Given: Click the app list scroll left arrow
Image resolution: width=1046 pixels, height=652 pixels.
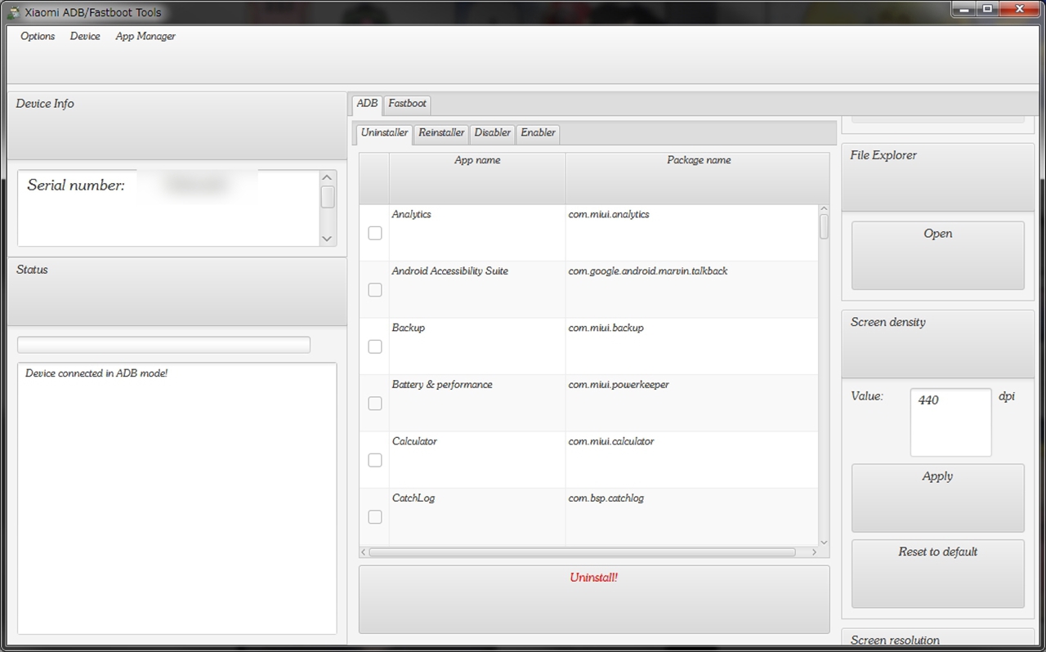Looking at the screenshot, I should [x=364, y=552].
